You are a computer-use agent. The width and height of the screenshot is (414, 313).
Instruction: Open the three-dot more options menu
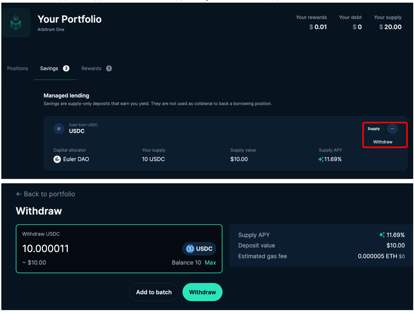point(392,129)
